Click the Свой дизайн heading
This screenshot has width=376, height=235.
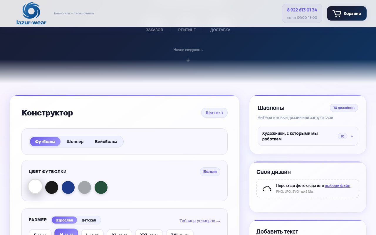pos(273,172)
